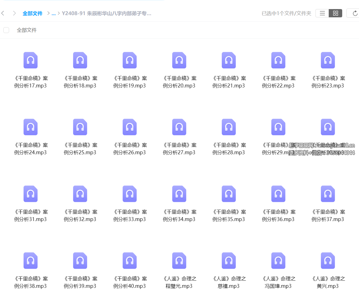The height and width of the screenshot is (298, 359).
Task: Select the 案例分析33.mp3 audio icon
Action: point(130,194)
